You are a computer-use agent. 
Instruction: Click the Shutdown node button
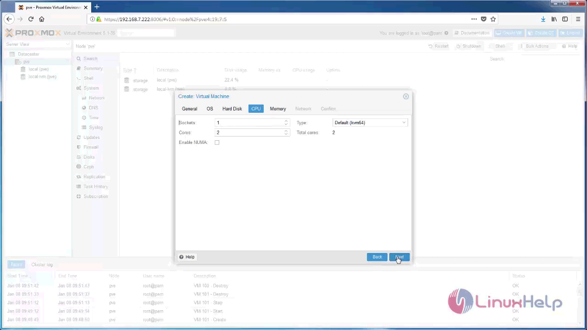(x=469, y=46)
